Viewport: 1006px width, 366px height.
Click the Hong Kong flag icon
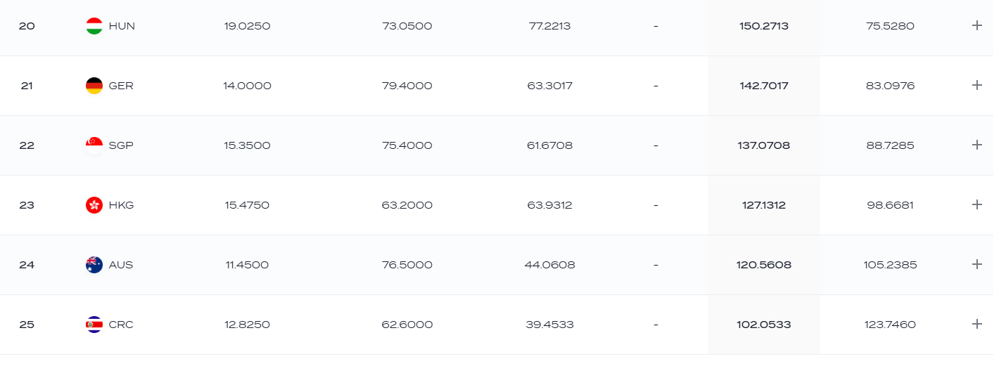[94, 205]
